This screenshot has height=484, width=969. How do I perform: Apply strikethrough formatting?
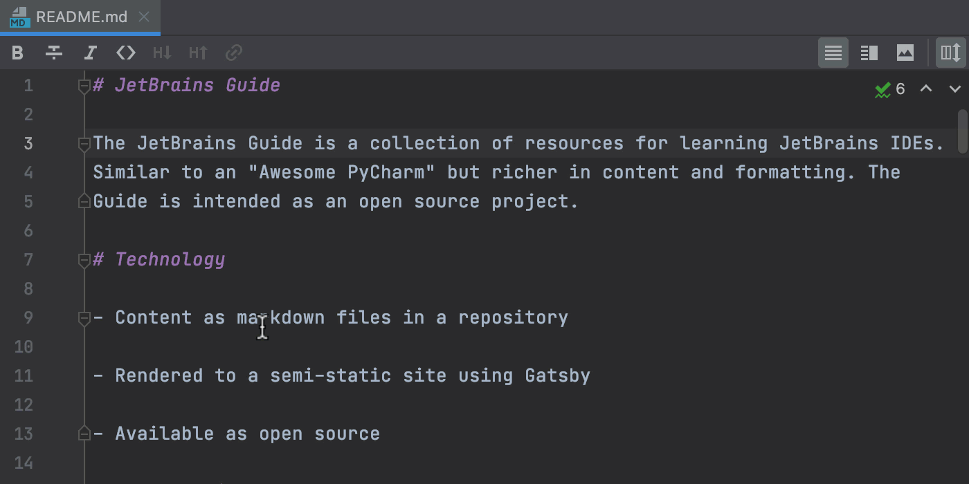(53, 53)
